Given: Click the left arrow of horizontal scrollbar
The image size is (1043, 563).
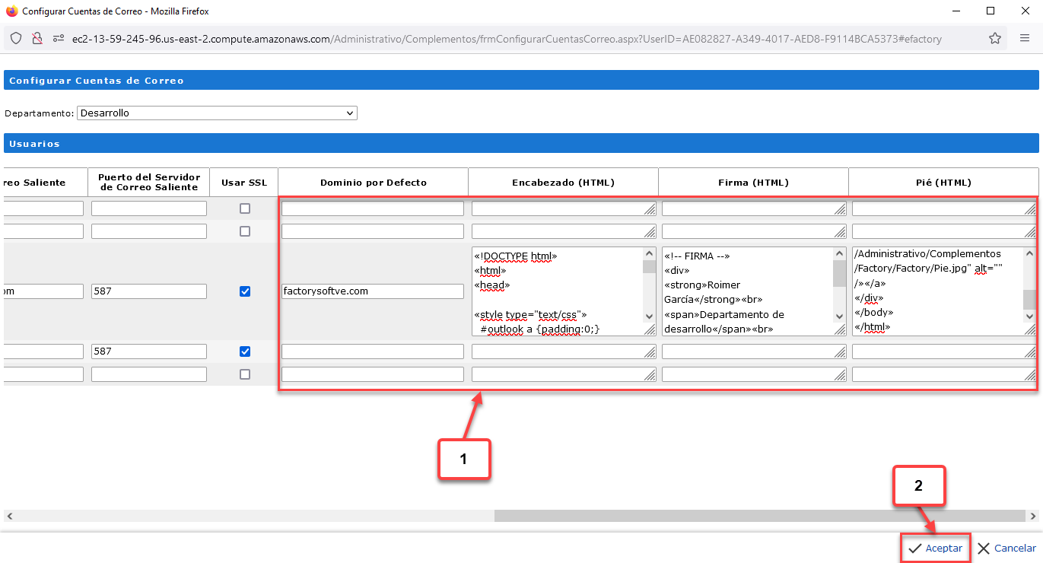Looking at the screenshot, I should pos(8,516).
